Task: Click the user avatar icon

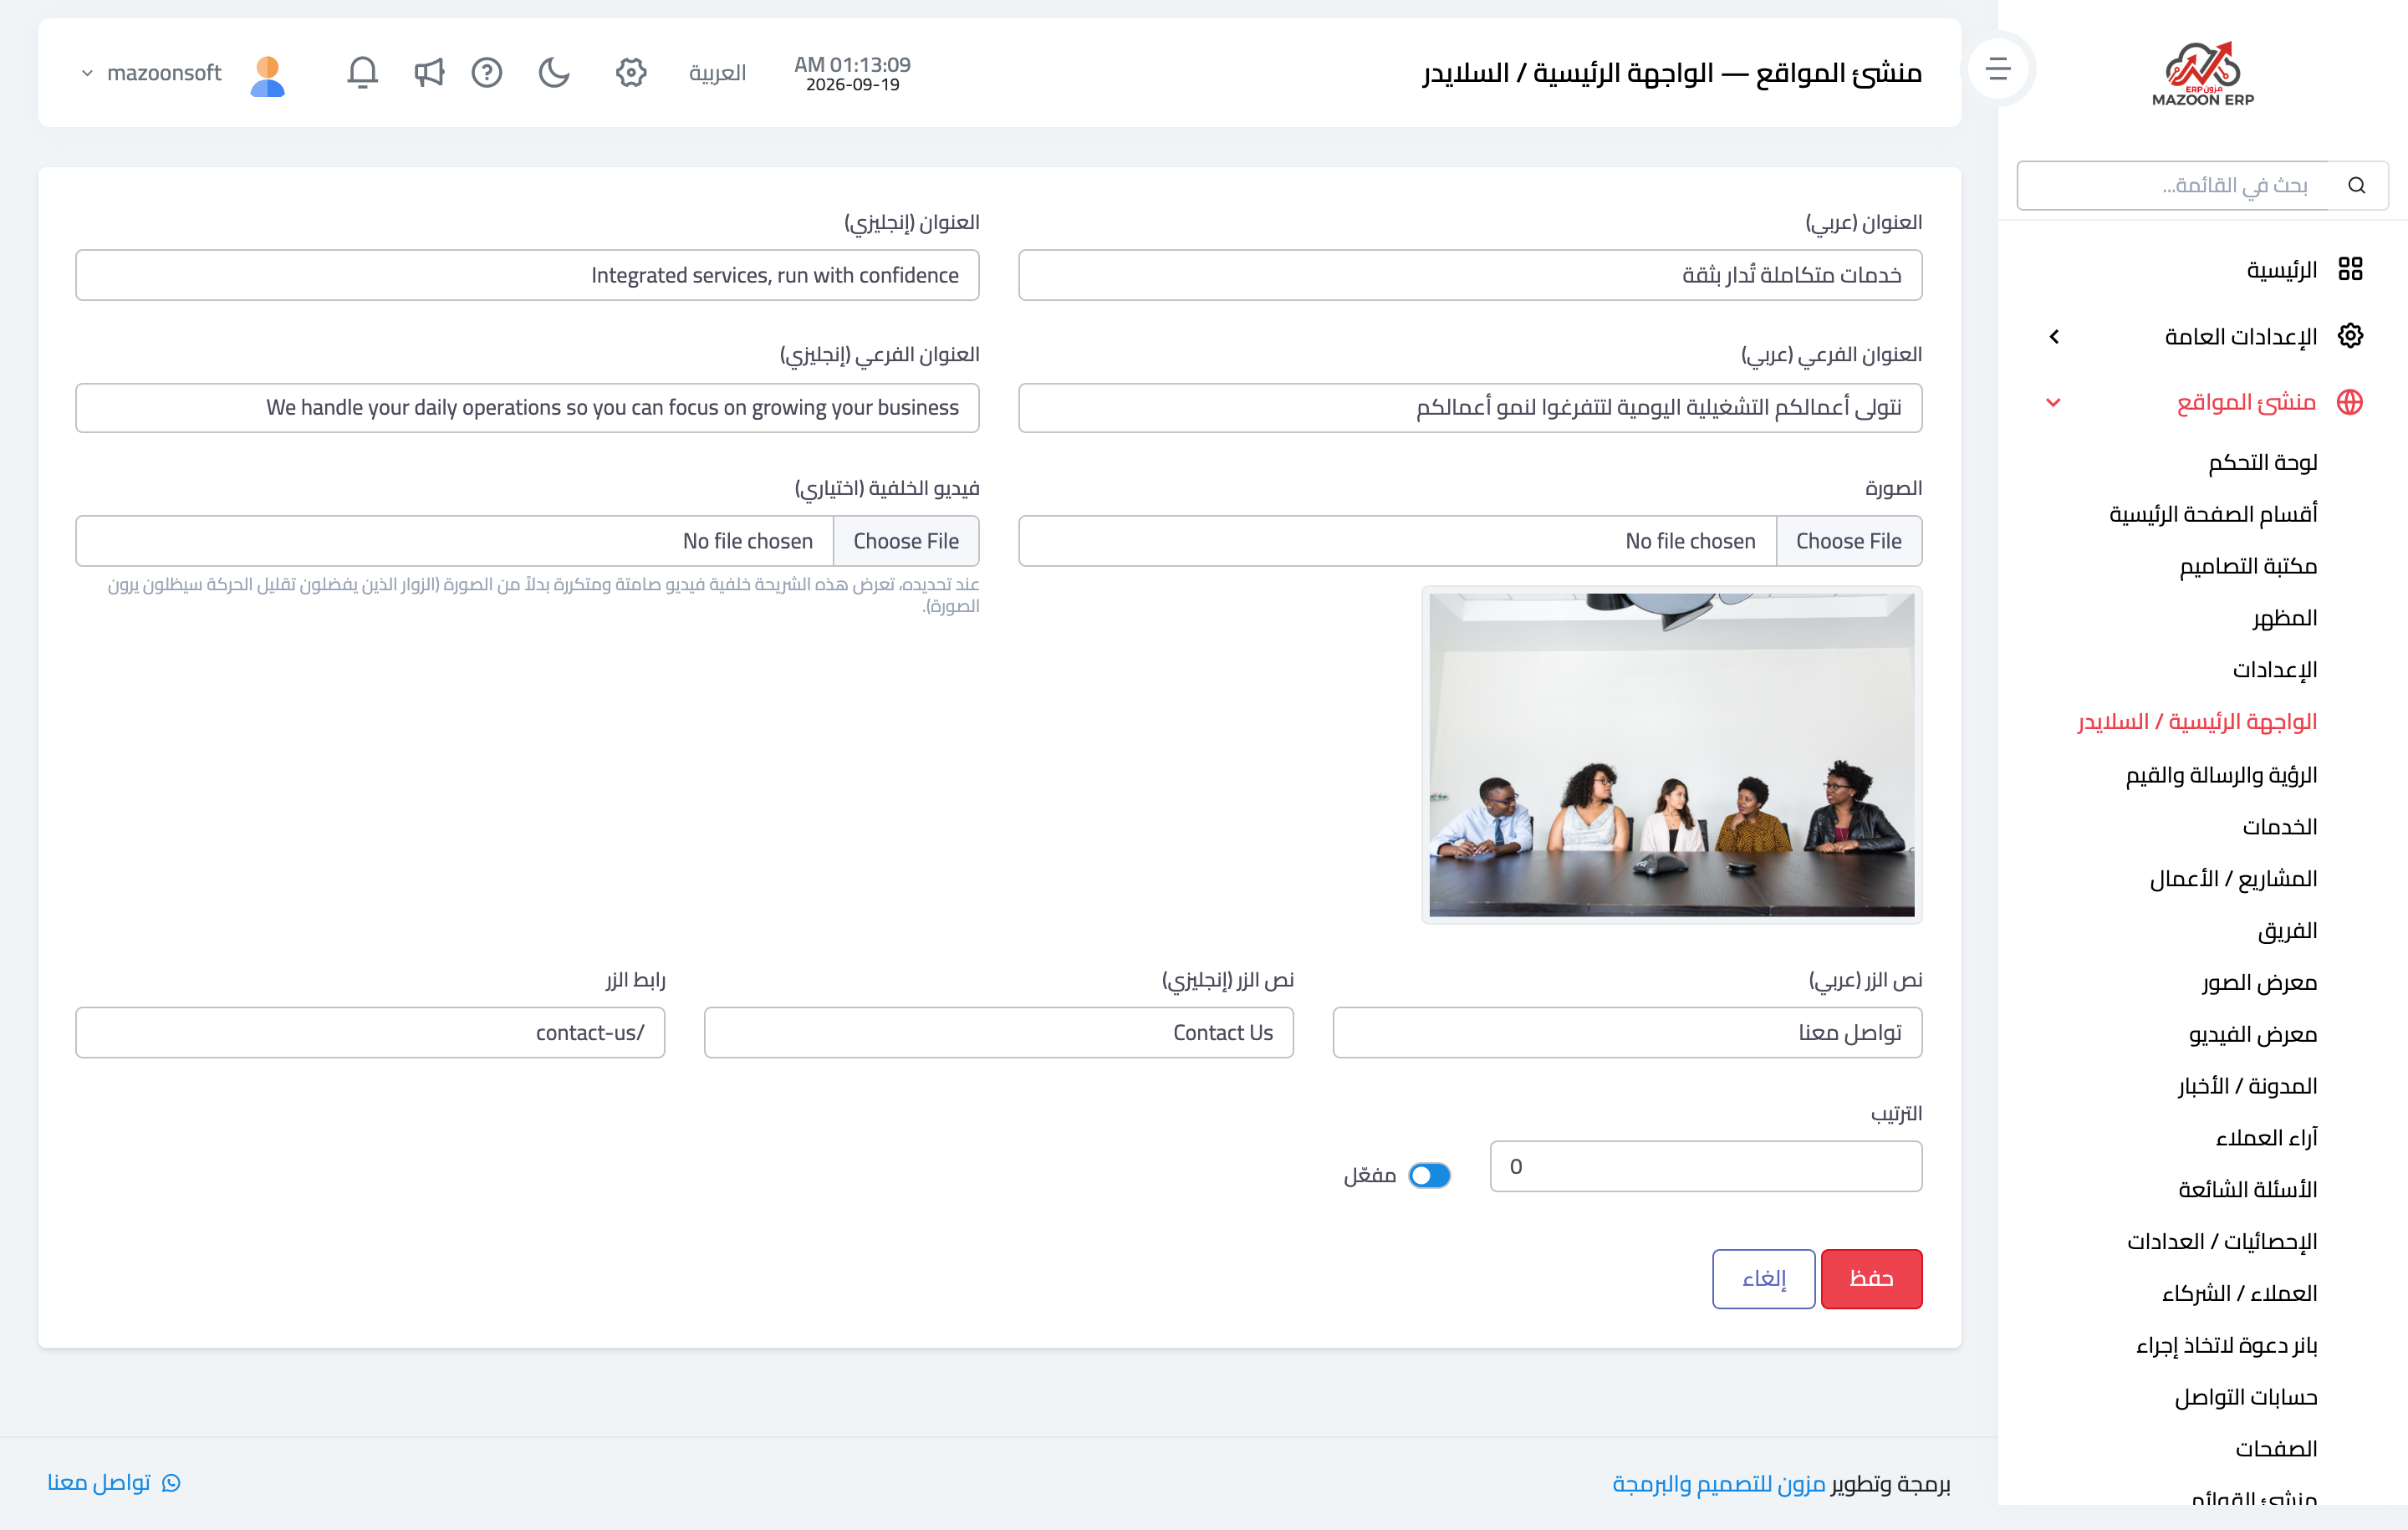Action: [267, 76]
